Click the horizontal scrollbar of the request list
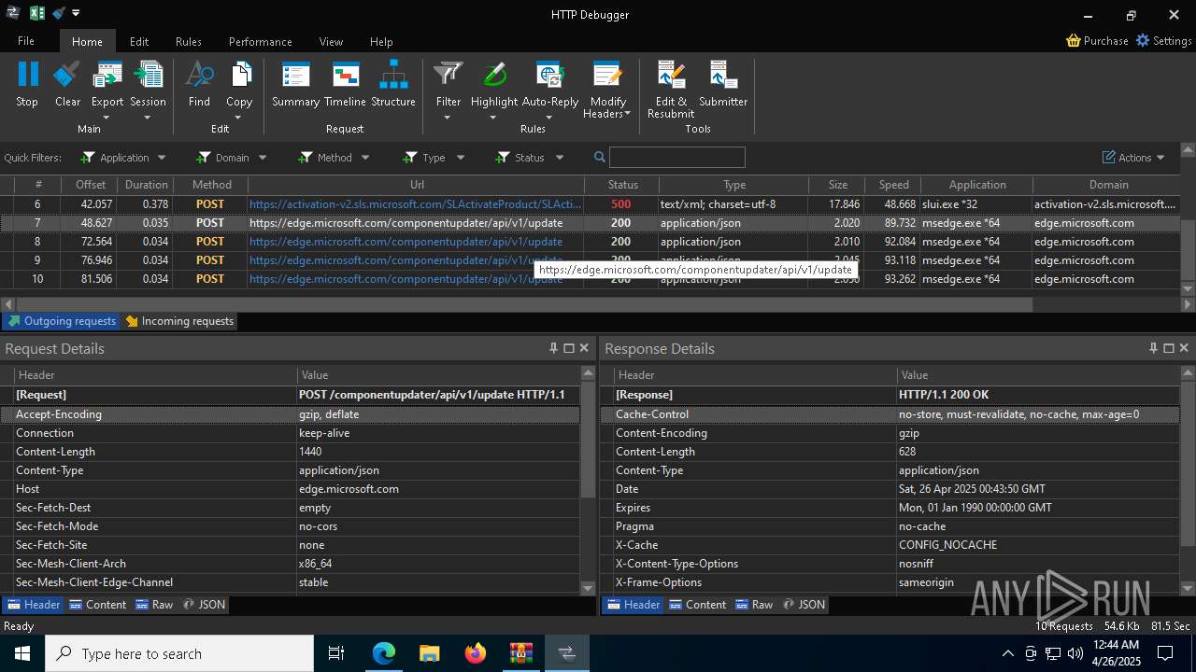The width and height of the screenshot is (1196, 672). (524, 304)
